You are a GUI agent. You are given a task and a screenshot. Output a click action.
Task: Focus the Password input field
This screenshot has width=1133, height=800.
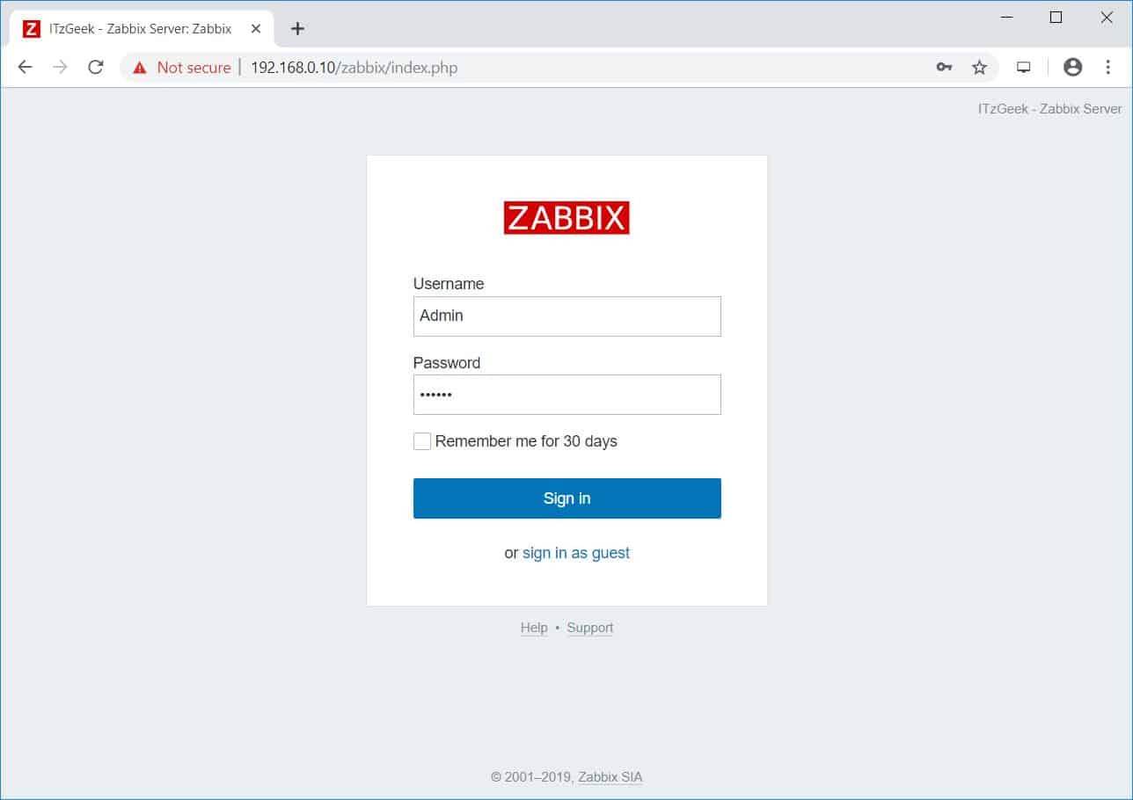(x=567, y=395)
